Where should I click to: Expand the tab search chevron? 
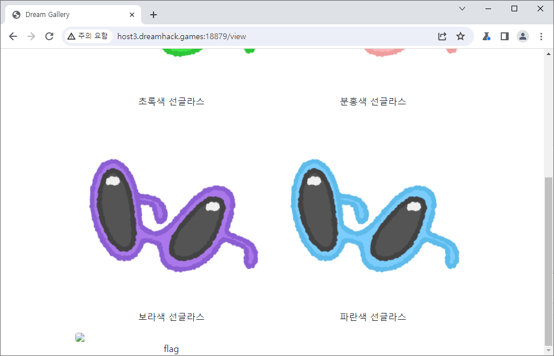pyautogui.click(x=462, y=9)
